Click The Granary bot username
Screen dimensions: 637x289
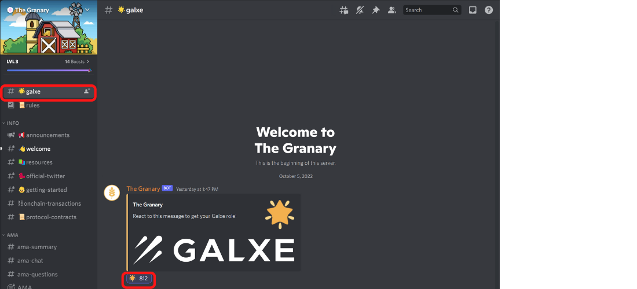click(x=143, y=188)
